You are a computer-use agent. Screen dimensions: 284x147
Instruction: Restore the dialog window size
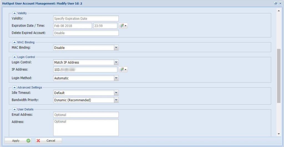pyautogui.click(x=276, y=3)
